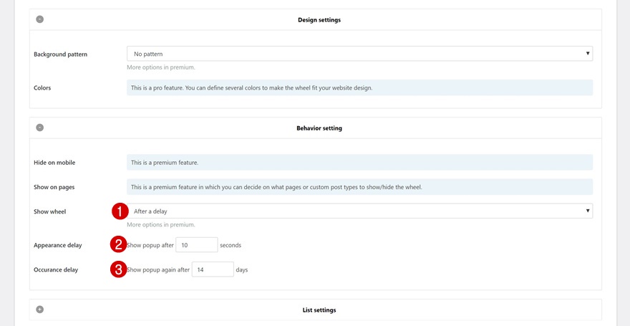Click the Colors pro feature notice
This screenshot has height=326, width=630.
click(359, 88)
